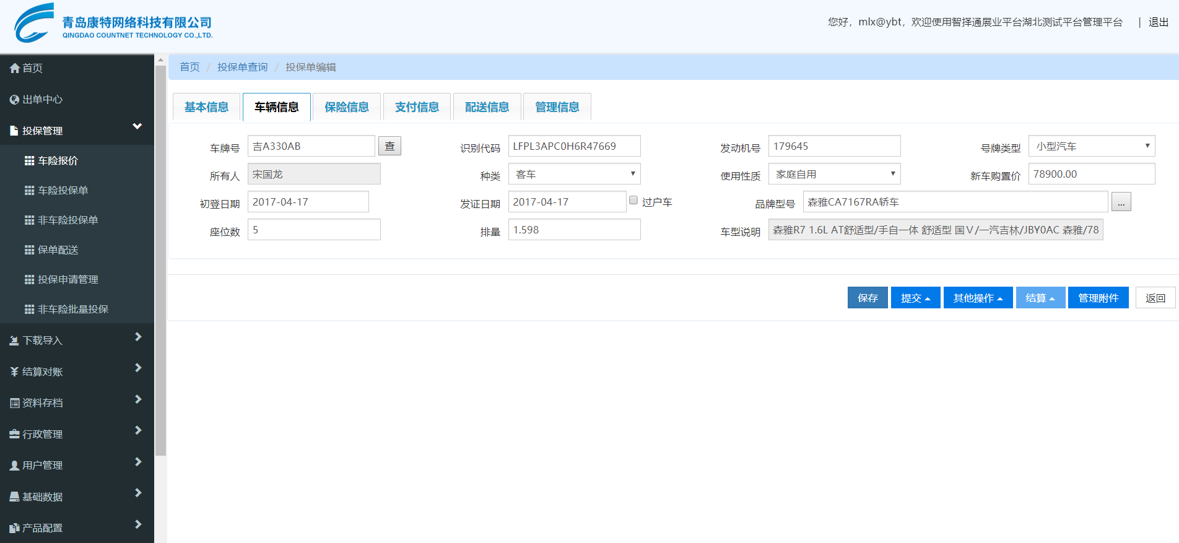
Task: Click the 保存 button
Action: (867, 298)
